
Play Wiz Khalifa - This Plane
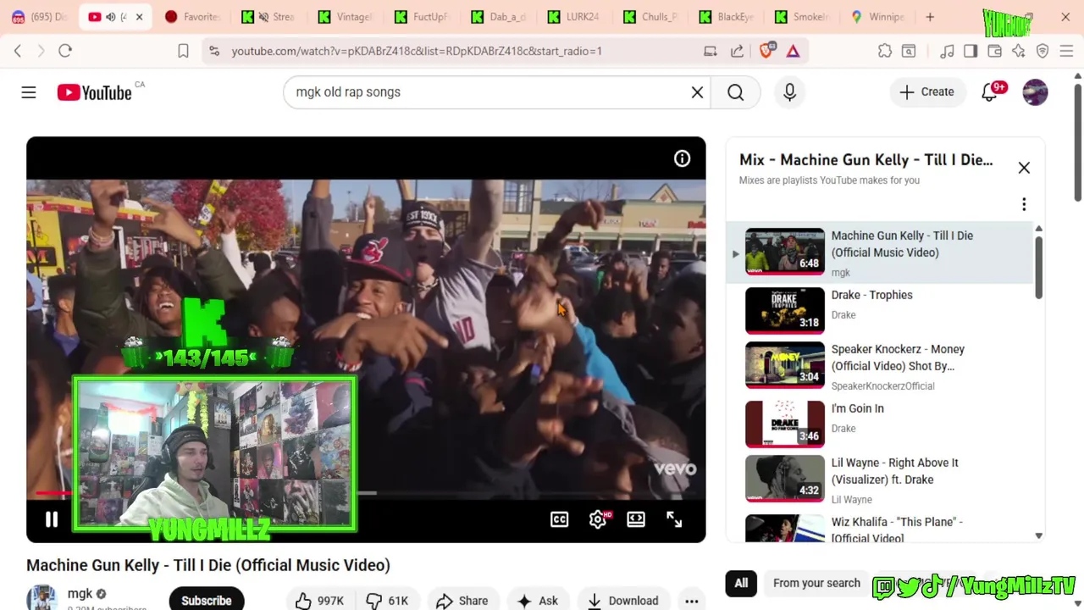tap(881, 527)
